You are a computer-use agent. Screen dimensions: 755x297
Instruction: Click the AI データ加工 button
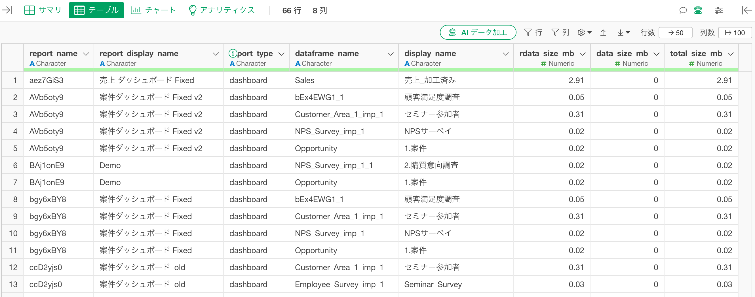pyautogui.click(x=478, y=33)
